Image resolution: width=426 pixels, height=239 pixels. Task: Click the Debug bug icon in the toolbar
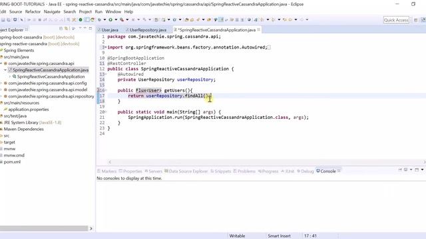pyautogui.click(x=99, y=20)
